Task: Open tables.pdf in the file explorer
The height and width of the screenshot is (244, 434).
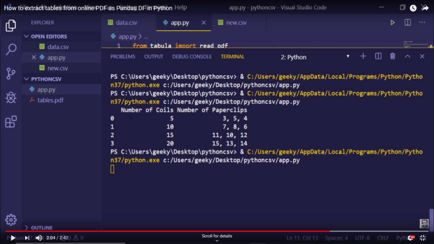Action: 50,100
